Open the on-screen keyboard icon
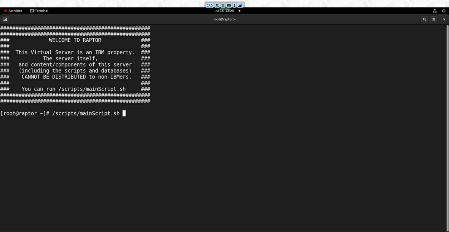The image size is (449, 232). pos(229,5)
